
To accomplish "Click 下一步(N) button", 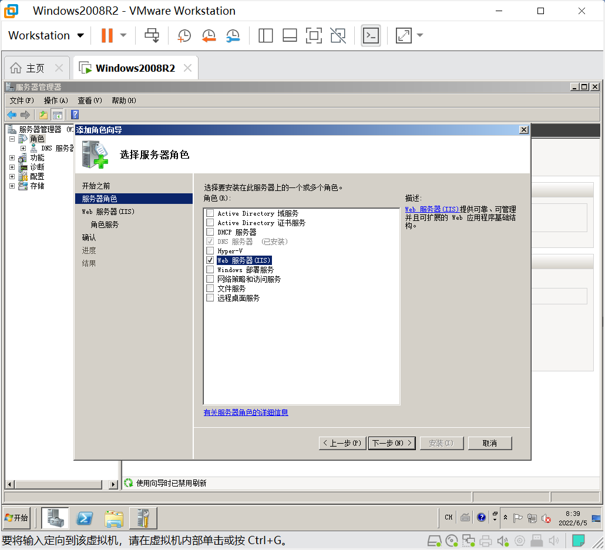I will coord(392,443).
